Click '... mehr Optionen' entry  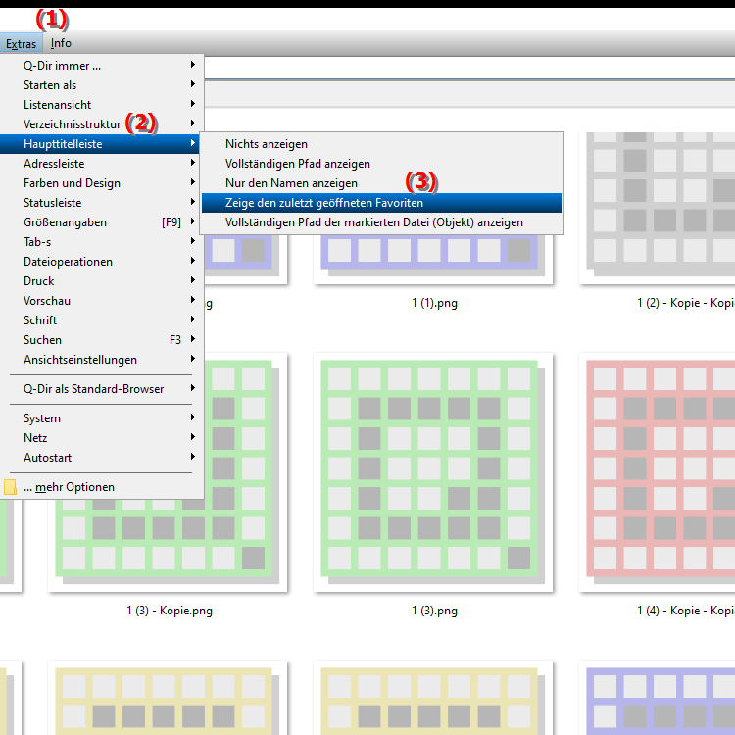pyautogui.click(x=102, y=487)
